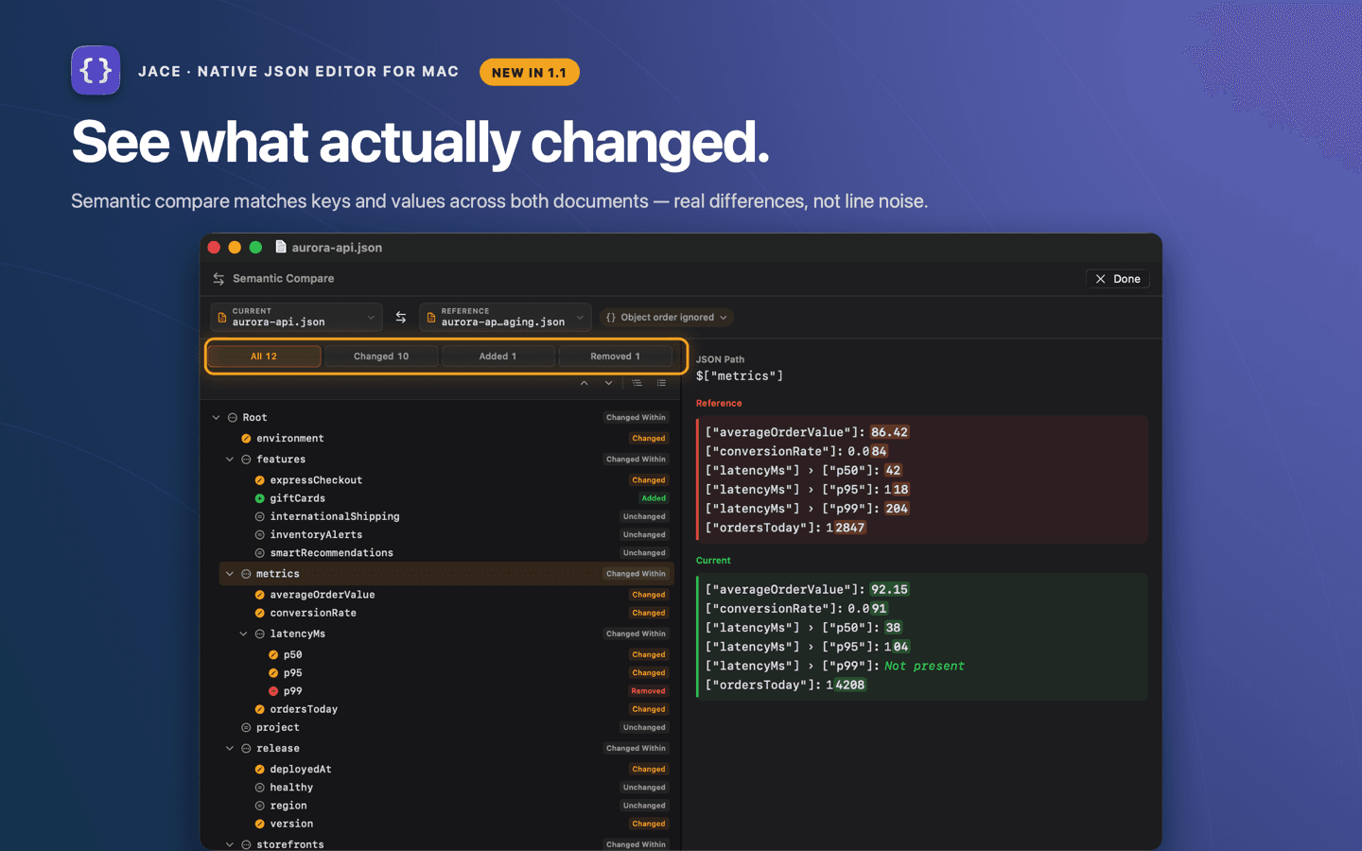Select the Removed 1 filter tab
This screenshot has height=851, width=1362.
[x=615, y=356]
